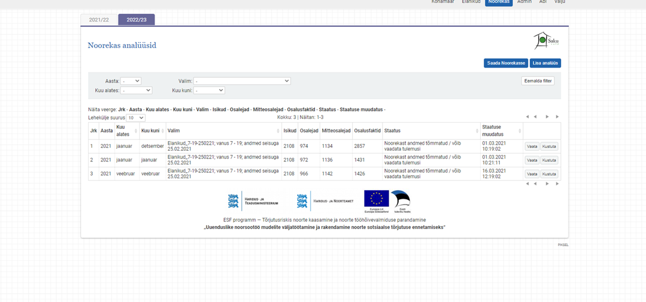Click the Saku logo
Image resolution: width=646 pixels, height=302 pixels.
pyautogui.click(x=545, y=41)
